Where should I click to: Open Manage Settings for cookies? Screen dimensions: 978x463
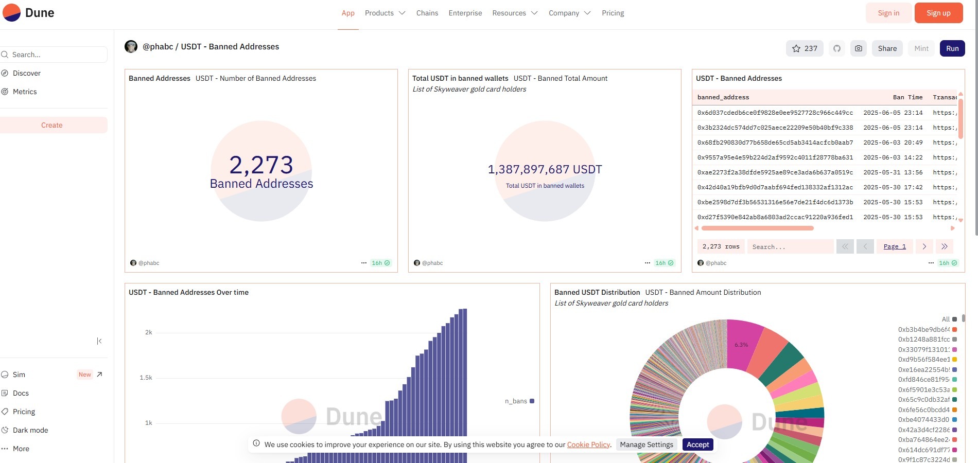tap(647, 444)
